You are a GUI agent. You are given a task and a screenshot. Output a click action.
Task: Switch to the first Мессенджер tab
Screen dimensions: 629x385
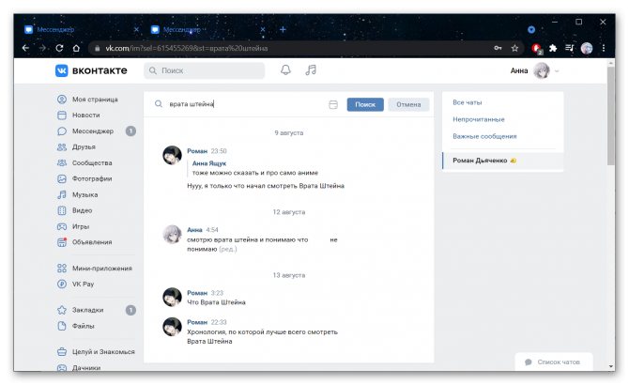coord(80,29)
